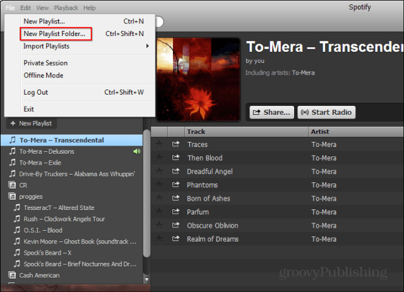Click the Obscure Oblivion track title
Image resolution: width=404 pixels, height=292 pixels.
[213, 226]
